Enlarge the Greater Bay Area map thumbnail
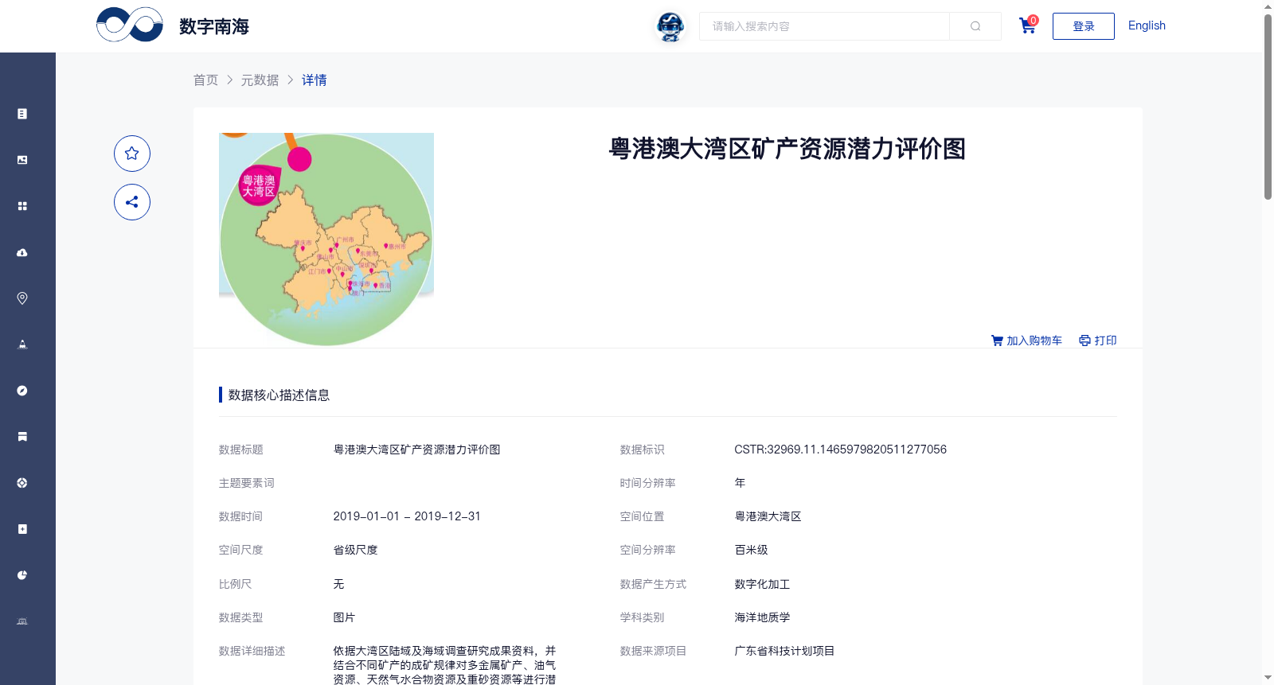The width and height of the screenshot is (1274, 685). pos(326,239)
